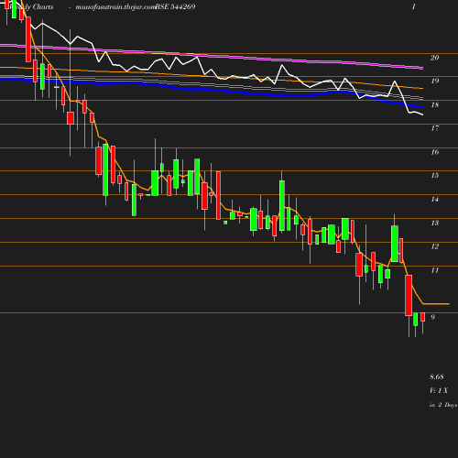This screenshot has height=458, width=458.
Task: Click the price label 18
Action: [434, 104]
